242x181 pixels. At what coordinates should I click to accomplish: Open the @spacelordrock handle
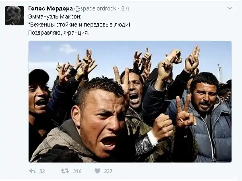pos(95,8)
